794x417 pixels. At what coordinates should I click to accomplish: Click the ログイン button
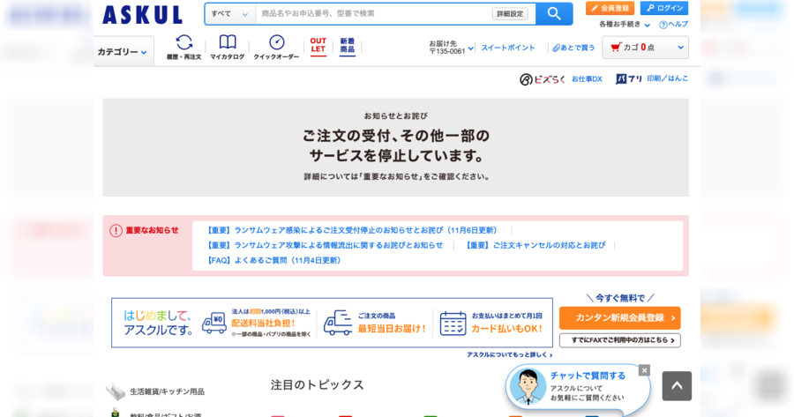(664, 8)
